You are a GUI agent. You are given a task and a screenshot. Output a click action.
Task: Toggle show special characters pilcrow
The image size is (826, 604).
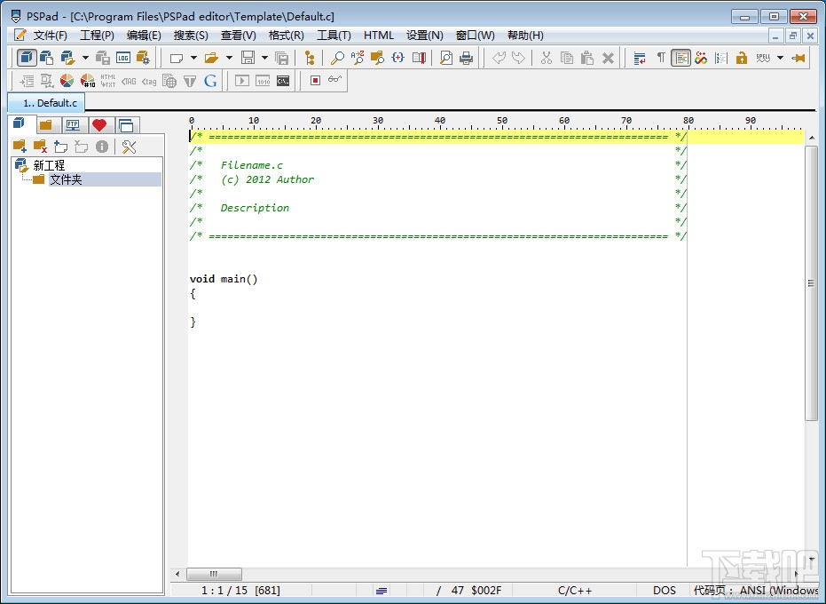coord(660,58)
